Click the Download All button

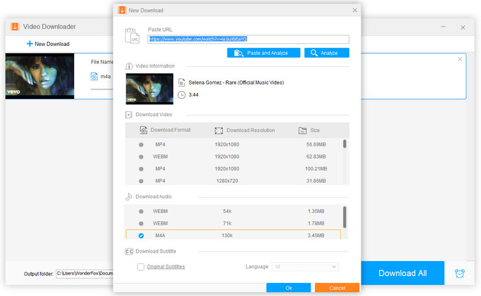pyautogui.click(x=403, y=273)
